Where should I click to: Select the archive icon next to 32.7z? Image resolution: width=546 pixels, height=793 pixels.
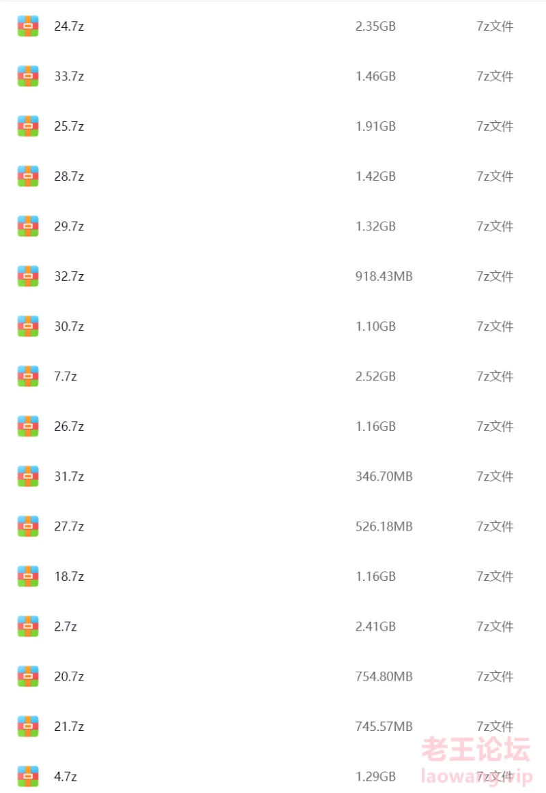click(28, 276)
